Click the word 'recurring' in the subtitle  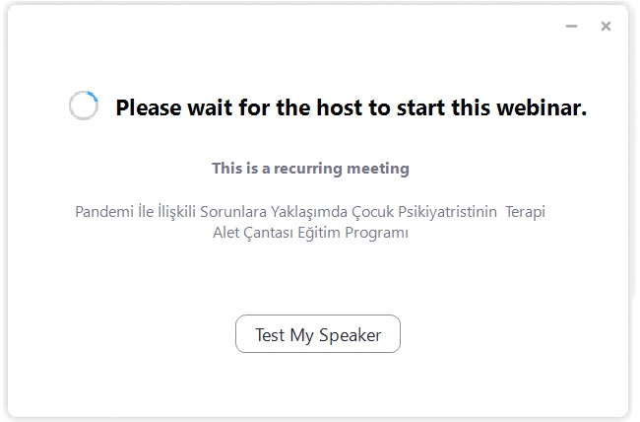(x=308, y=169)
